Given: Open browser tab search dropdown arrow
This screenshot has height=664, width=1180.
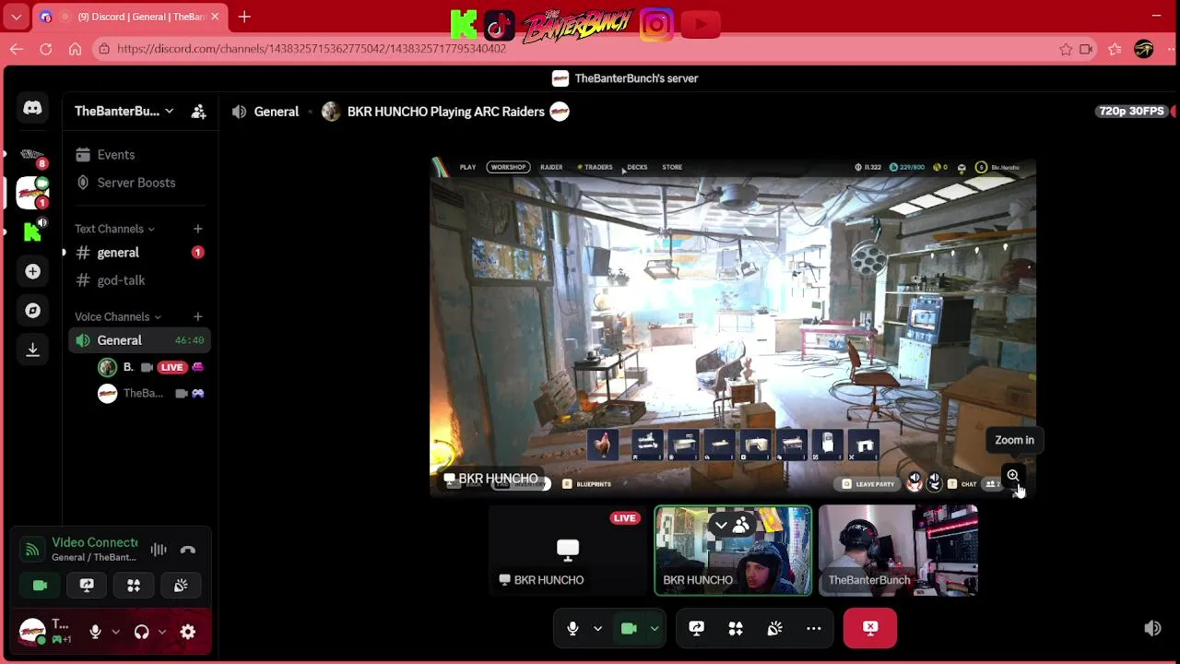Looking at the screenshot, I should (16, 17).
